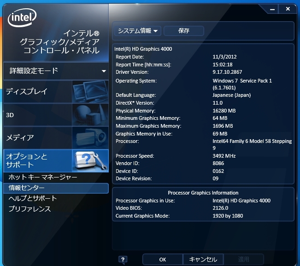Click the キャンセル button
Image resolution: width=300 pixels, height=266 pixels.
tap(203, 260)
